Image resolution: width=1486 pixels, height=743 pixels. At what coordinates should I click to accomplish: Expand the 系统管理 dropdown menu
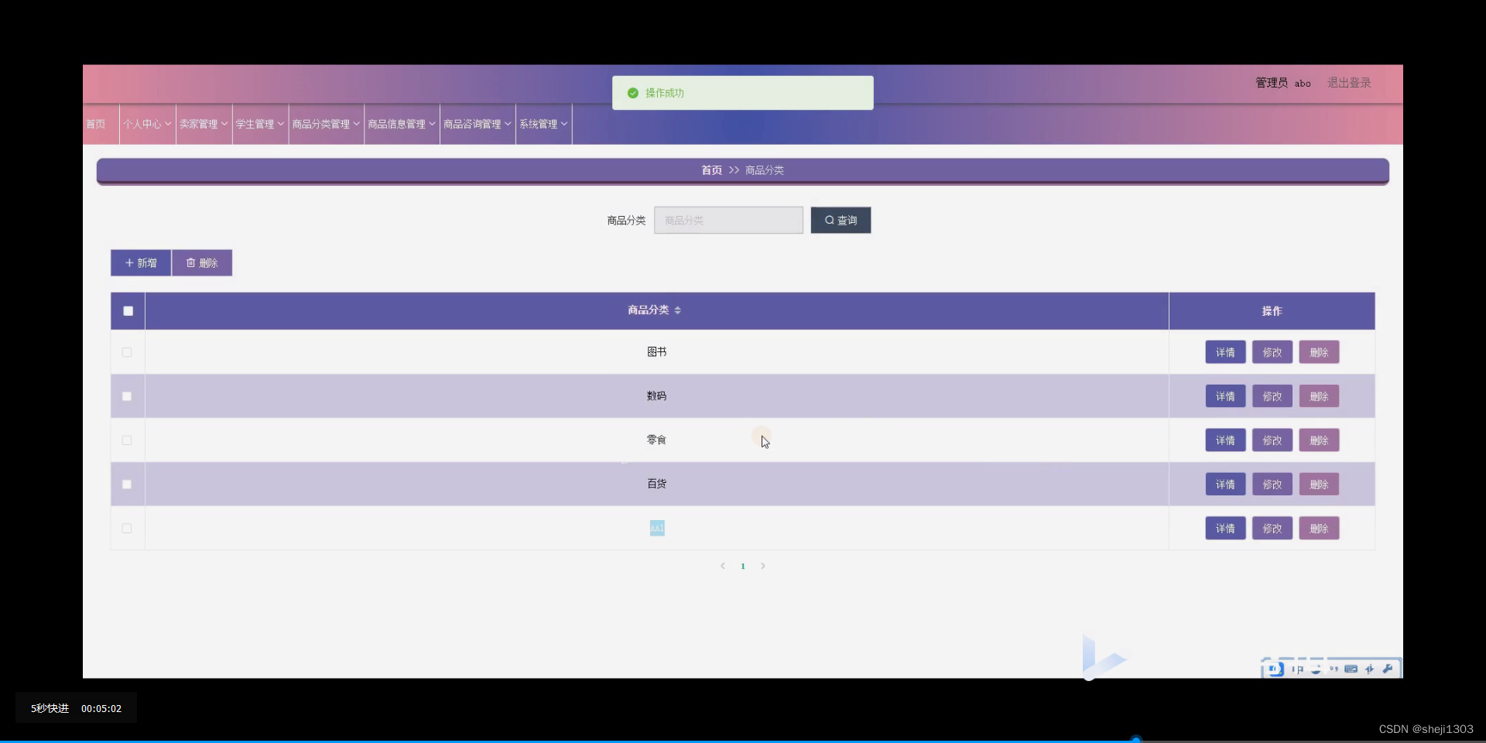point(543,124)
